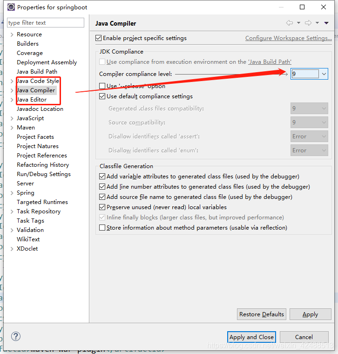The height and width of the screenshot is (354, 338).
Task: Expand the Validation tree node
Action: 12,230
